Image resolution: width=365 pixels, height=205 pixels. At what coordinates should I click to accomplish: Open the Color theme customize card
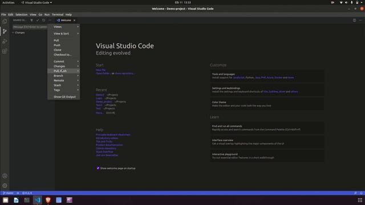pyautogui.click(x=267, y=104)
